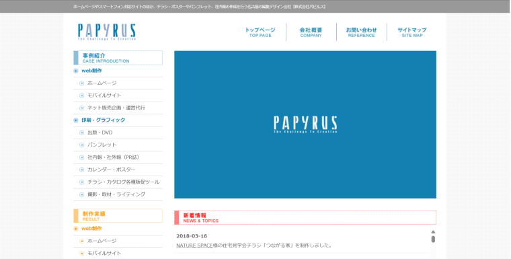511x259 pixels.
Task: Click plus icon beside first web制作
Action: [x=76, y=71]
